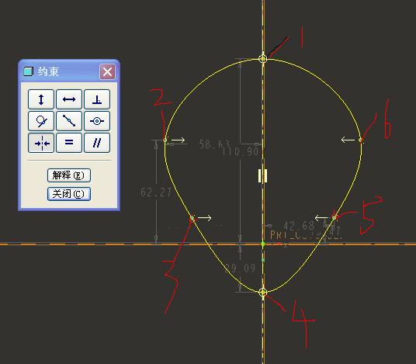This screenshot has height=364, width=416.
Task: Click the green origin point on centerline
Action: 263,244
